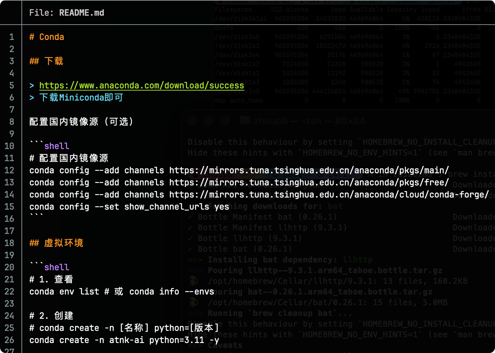This screenshot has width=495, height=353.
Task: Click the '## 虚拟环境' section heading
Action: [56, 243]
